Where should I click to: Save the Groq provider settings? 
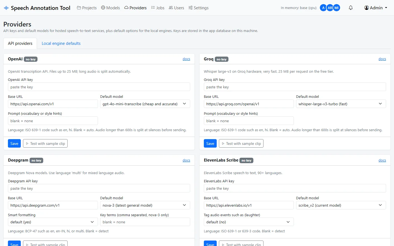tap(210, 143)
